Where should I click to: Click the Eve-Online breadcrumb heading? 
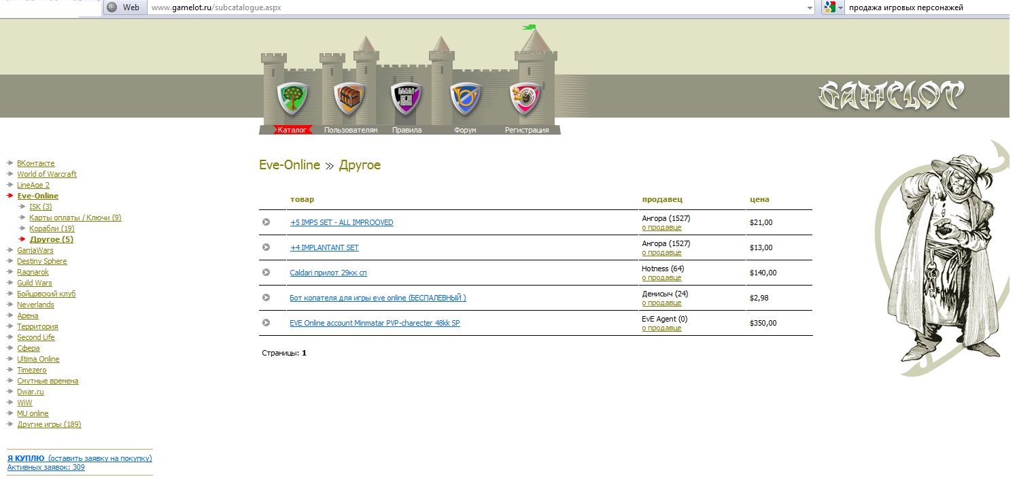tap(290, 165)
